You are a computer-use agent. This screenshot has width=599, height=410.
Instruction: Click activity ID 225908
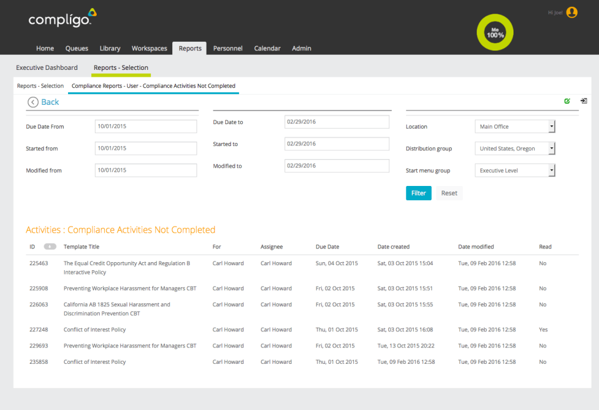pos(39,288)
